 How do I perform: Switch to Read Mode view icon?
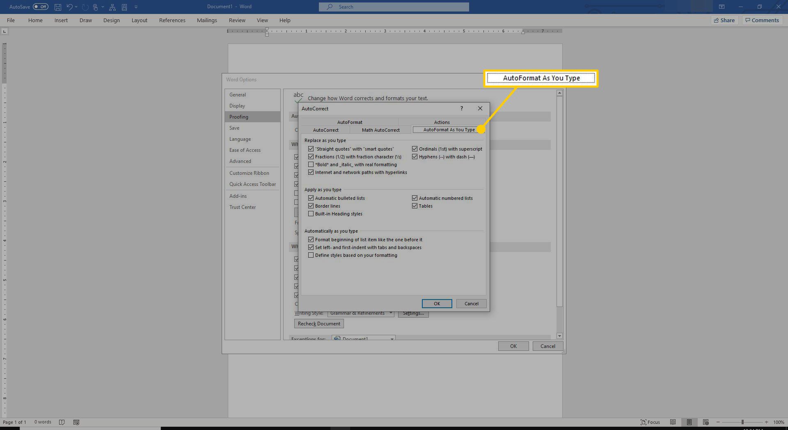tap(673, 422)
